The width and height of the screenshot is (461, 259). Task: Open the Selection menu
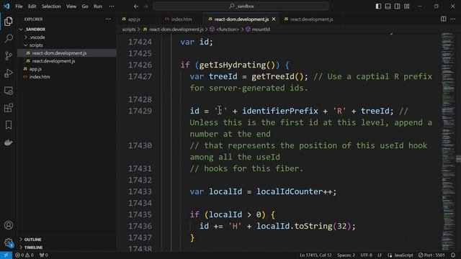(51, 6)
